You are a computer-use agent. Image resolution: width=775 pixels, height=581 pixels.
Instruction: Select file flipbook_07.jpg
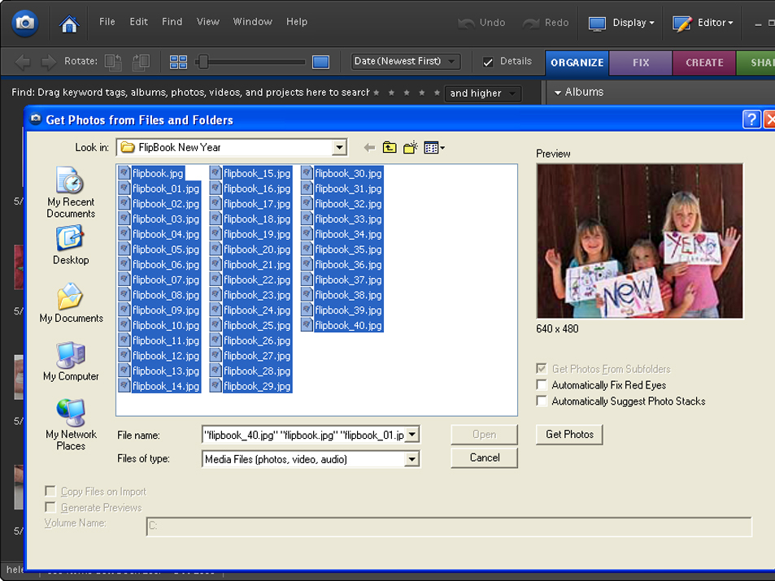159,280
